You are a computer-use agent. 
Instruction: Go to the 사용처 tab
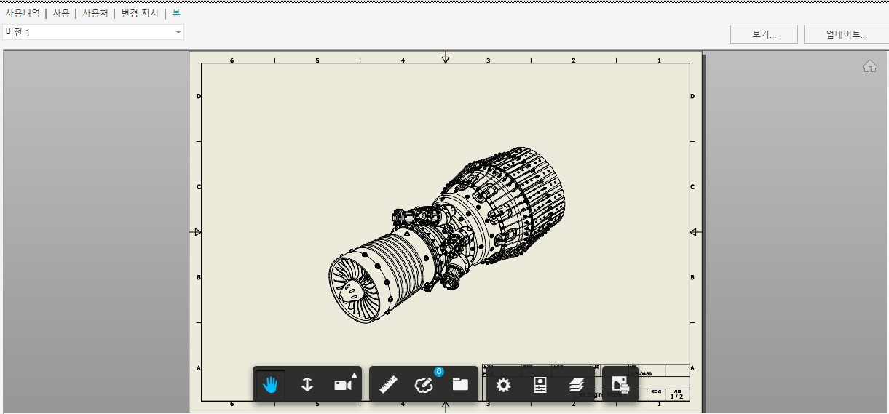coord(95,13)
